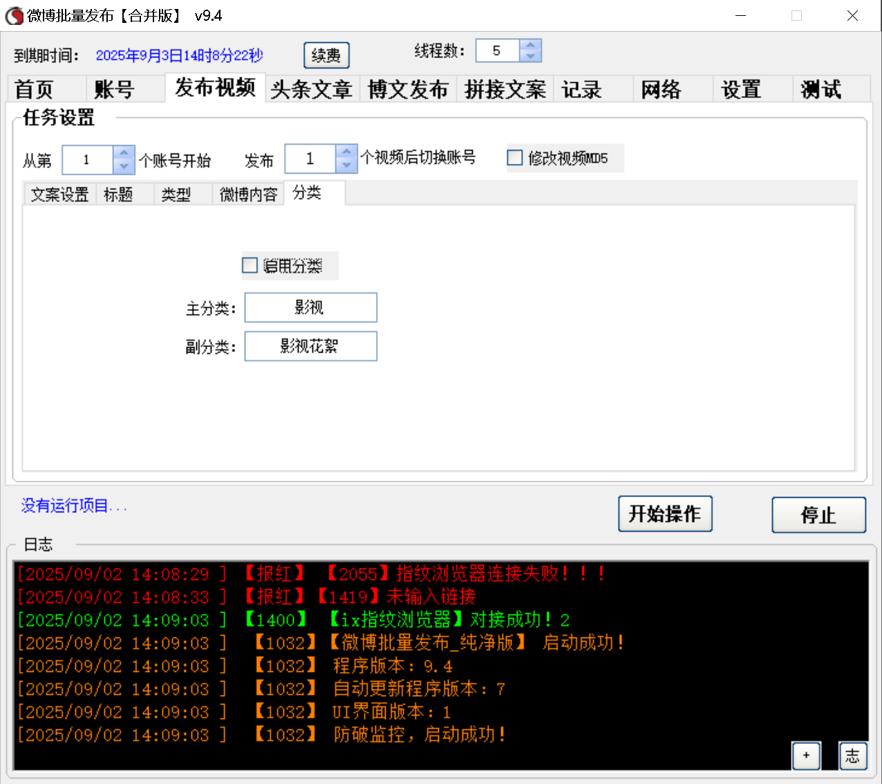Toggle the 启用分类 checkbox

(250, 265)
